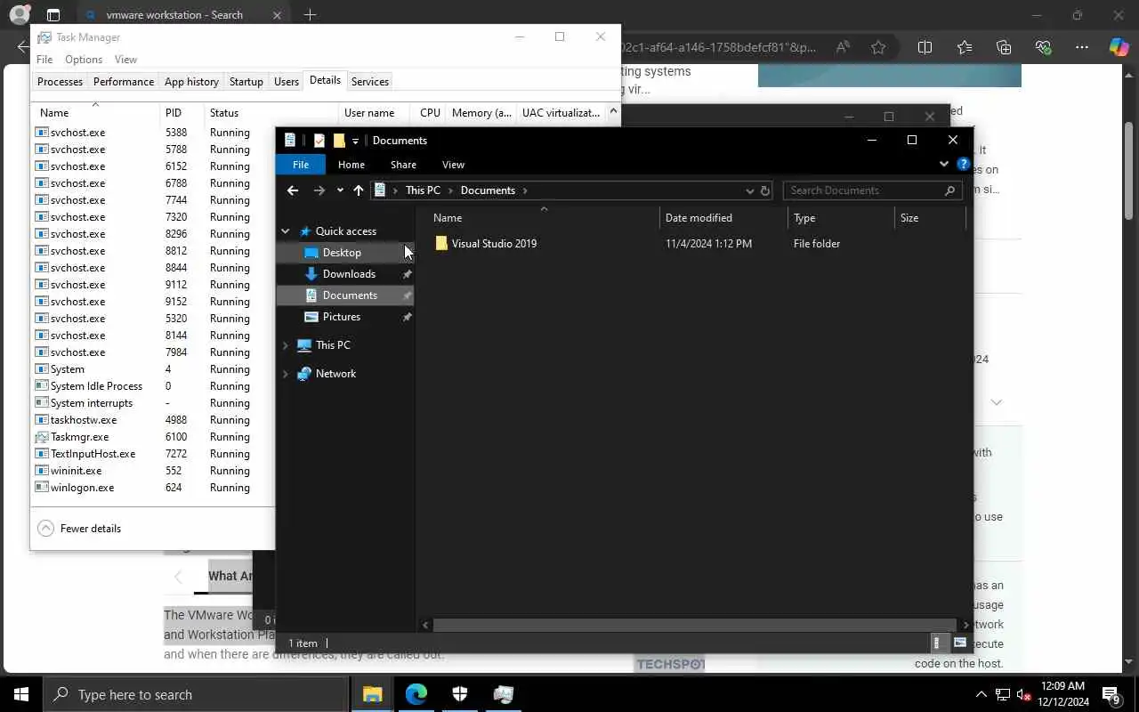Open Edge split screen icon
The image size is (1139, 712).
[925, 48]
